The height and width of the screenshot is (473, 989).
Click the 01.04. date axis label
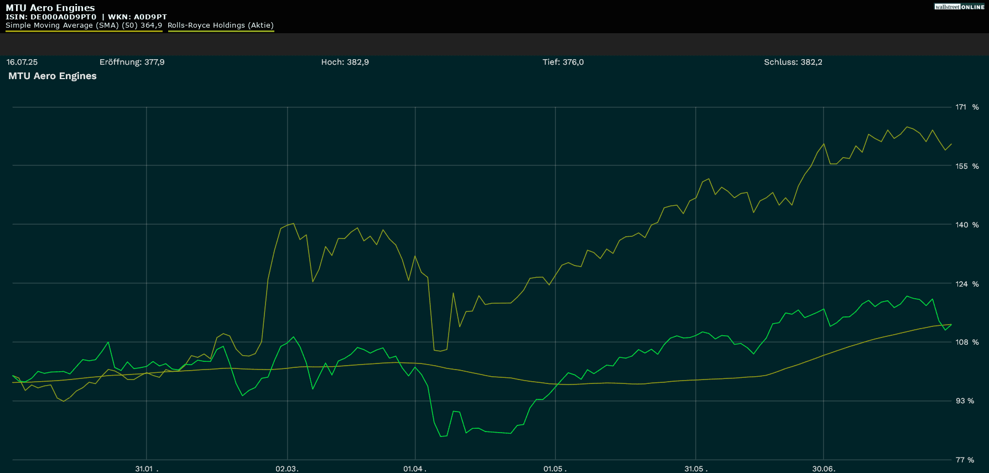tap(415, 469)
